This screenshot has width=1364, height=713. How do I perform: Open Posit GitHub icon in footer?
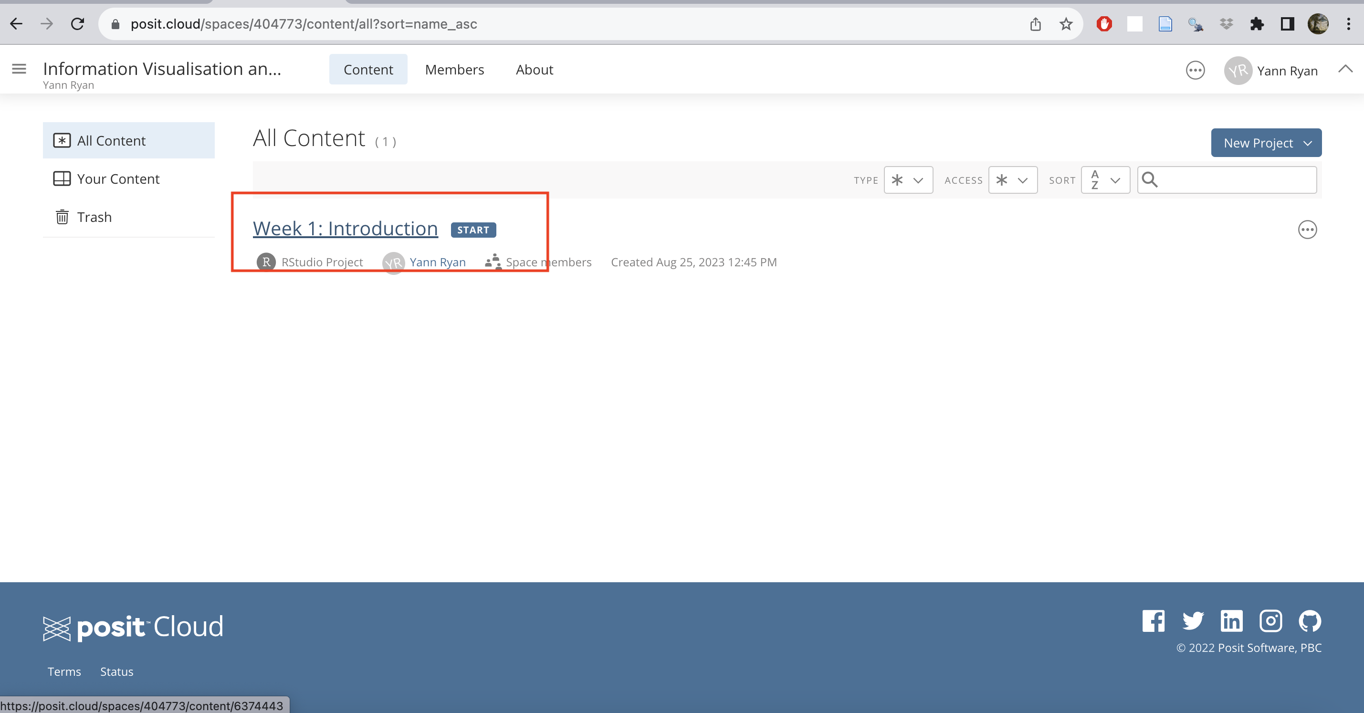tap(1310, 621)
